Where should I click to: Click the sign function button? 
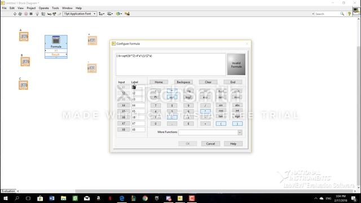coord(237,116)
